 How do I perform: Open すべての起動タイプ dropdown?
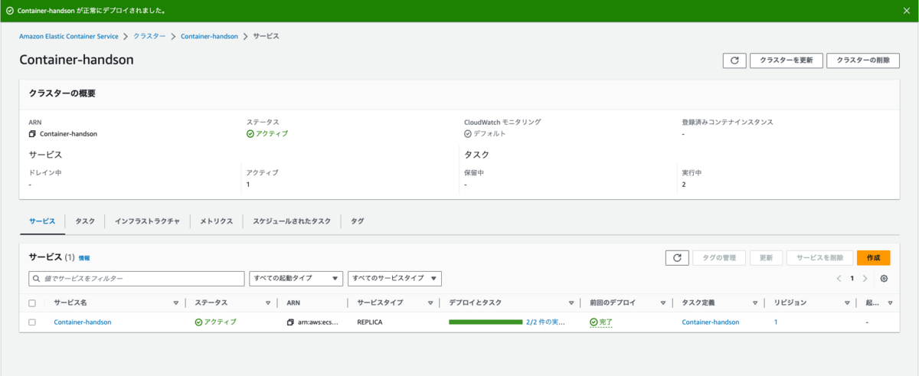pos(296,279)
